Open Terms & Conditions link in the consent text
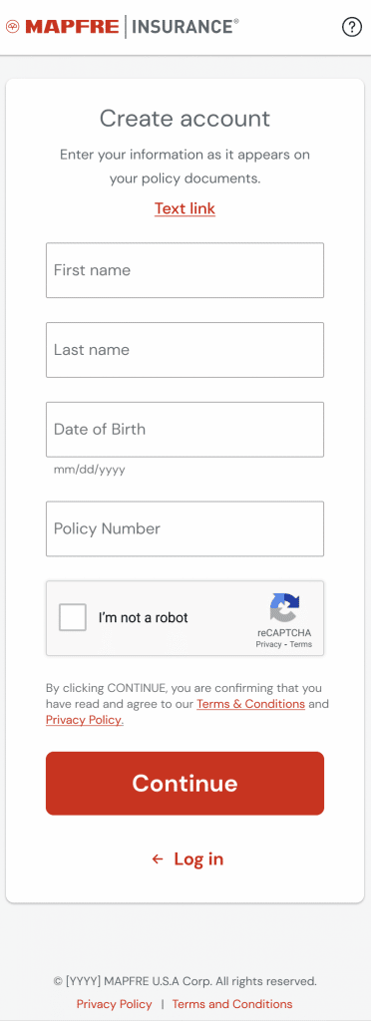The height and width of the screenshot is (1021, 371). pyautogui.click(x=250, y=704)
